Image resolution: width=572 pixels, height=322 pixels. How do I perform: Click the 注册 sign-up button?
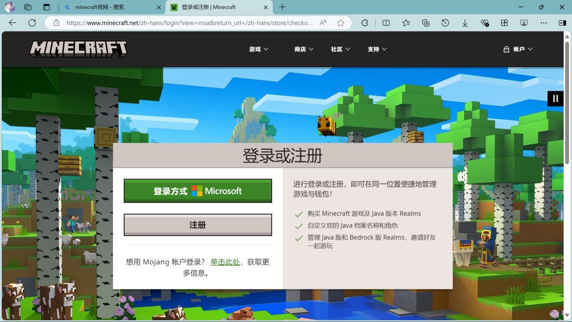point(198,225)
